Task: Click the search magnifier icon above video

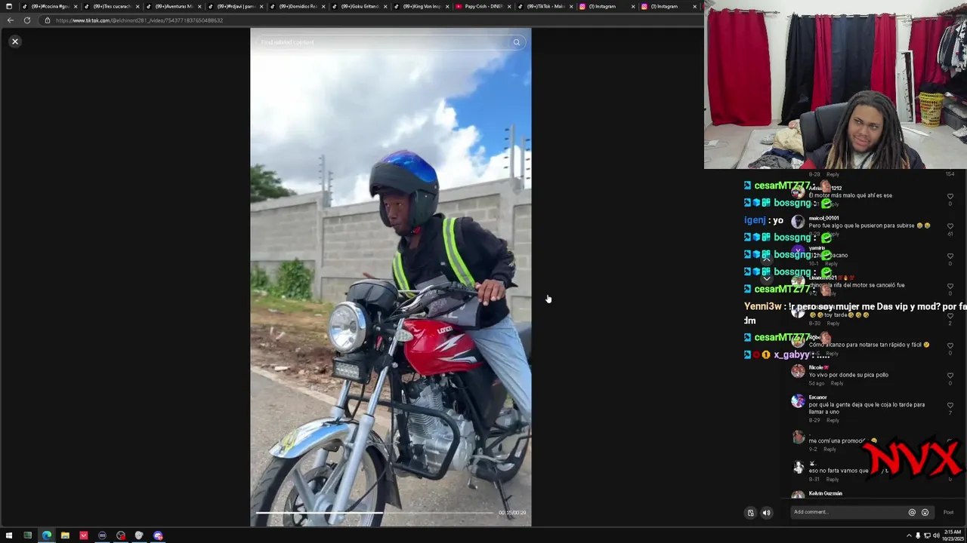Action: pyautogui.click(x=517, y=42)
